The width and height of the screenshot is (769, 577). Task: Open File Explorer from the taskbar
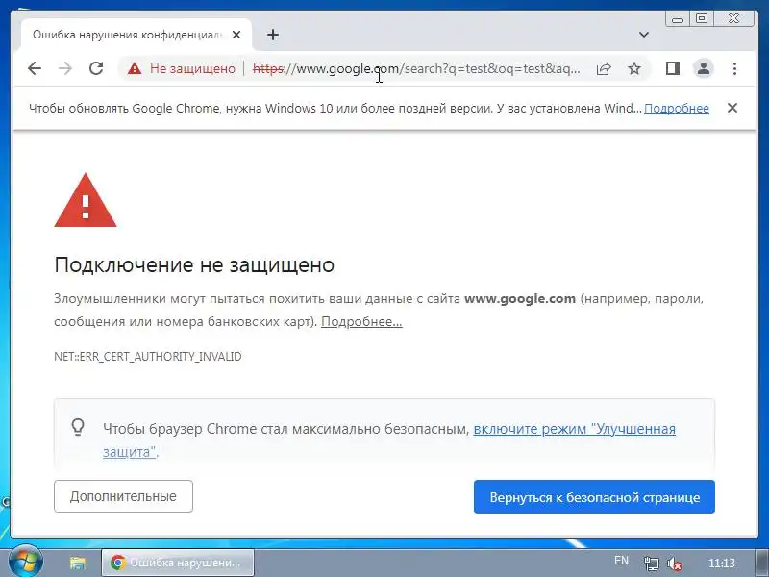(x=78, y=563)
